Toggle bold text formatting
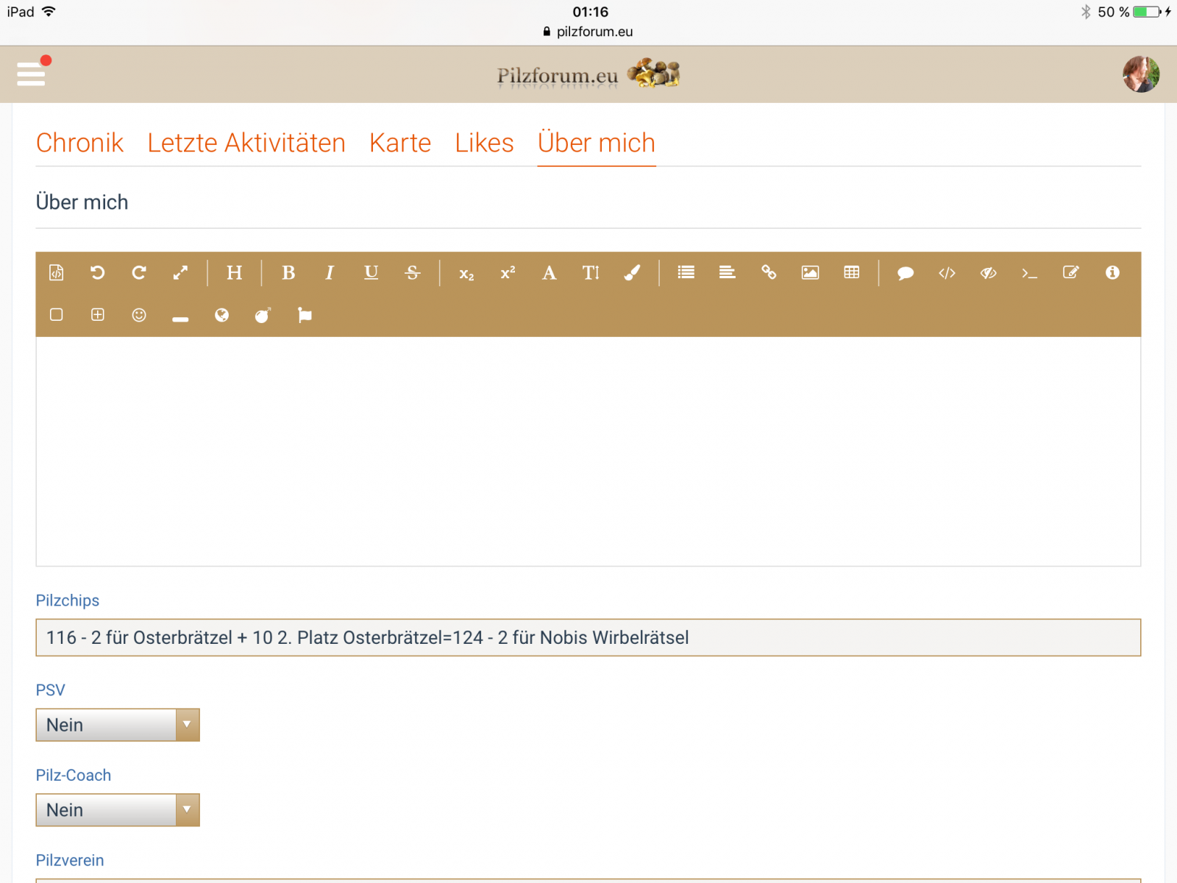 point(288,273)
